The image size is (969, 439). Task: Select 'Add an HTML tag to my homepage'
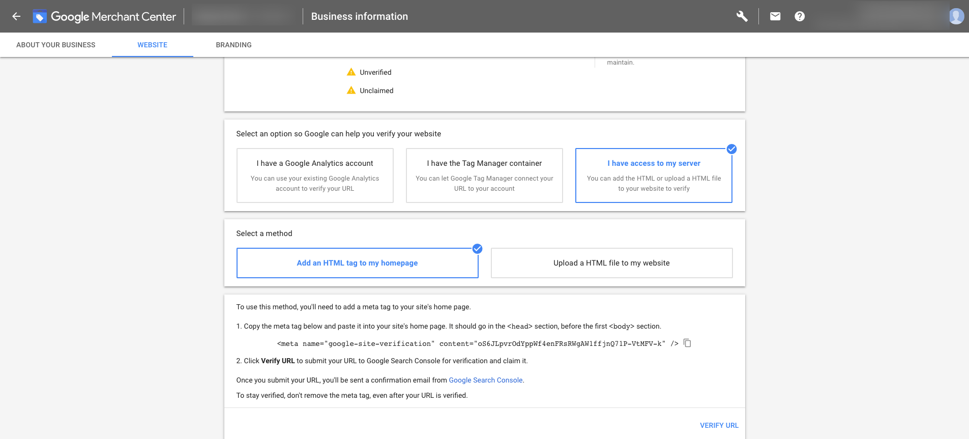pos(357,263)
